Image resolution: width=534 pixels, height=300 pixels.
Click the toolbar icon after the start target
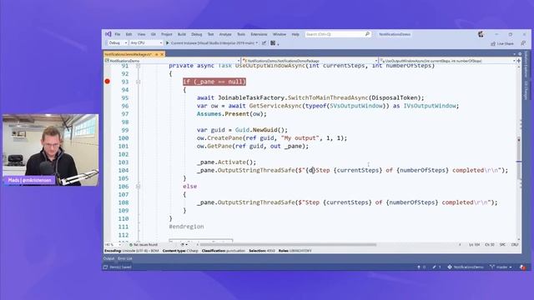[264, 43]
